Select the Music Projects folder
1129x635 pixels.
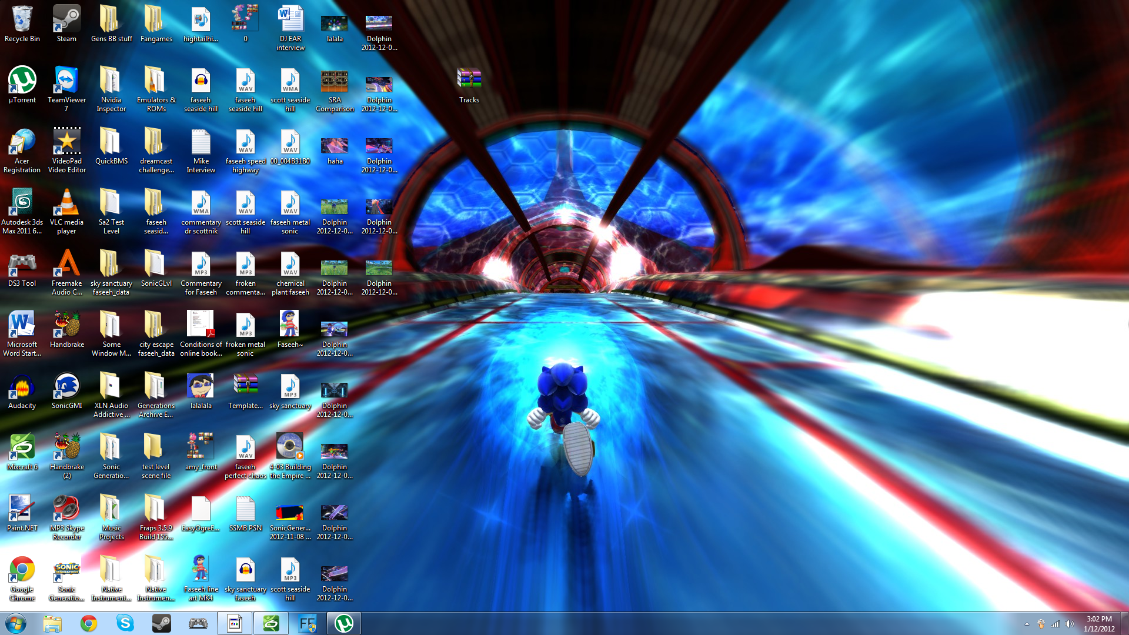coord(112,517)
